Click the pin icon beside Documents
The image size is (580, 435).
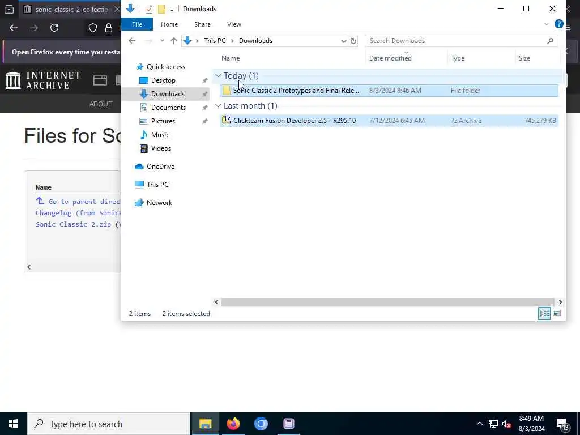204,108
